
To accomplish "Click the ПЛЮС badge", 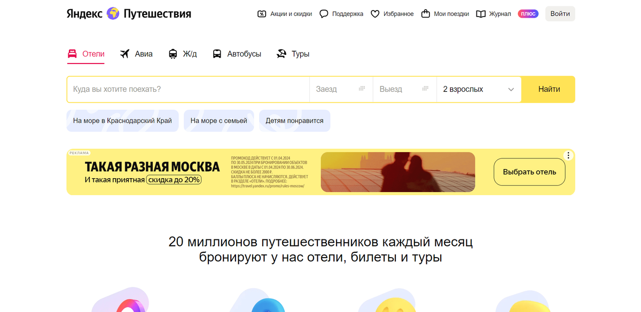I will 528,14.
